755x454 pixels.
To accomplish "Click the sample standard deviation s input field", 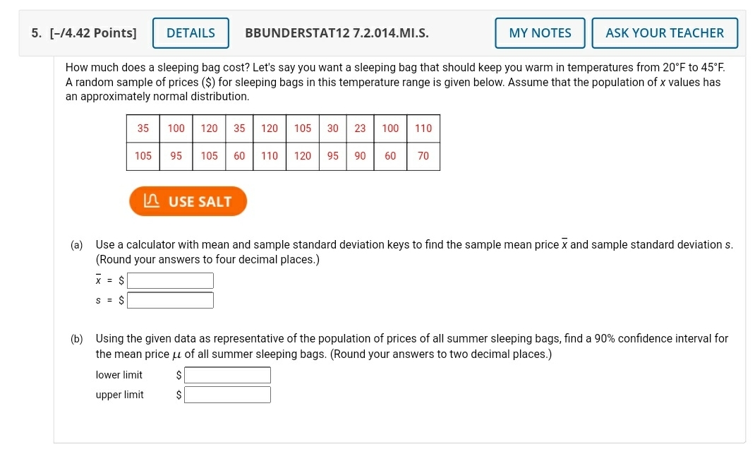I will (x=169, y=299).
